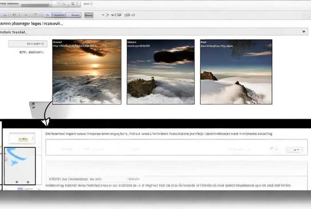
Task: Expand the wide dropdown bar arrow at right
Action: tap(304, 32)
